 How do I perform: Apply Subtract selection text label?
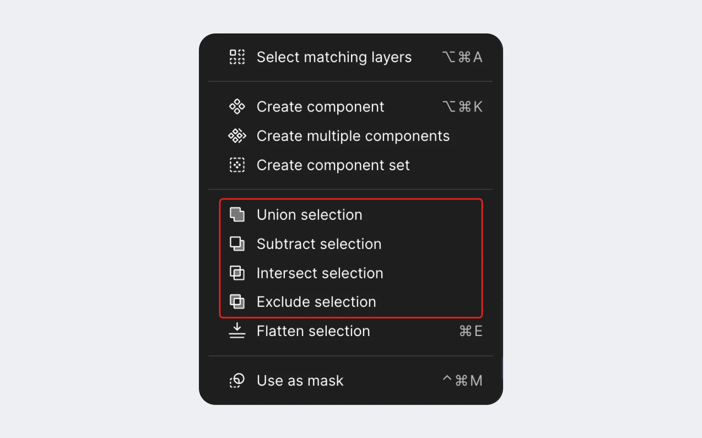[319, 244]
